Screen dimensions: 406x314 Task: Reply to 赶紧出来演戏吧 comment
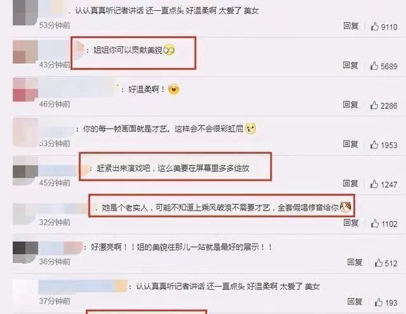click(351, 183)
